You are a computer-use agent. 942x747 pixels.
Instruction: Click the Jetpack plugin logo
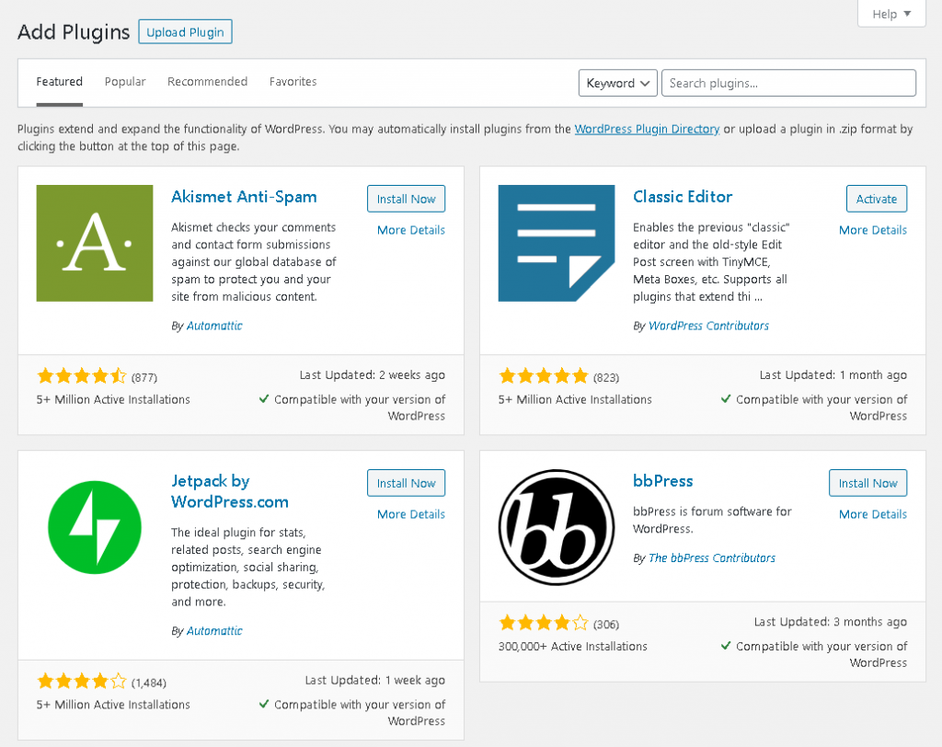pyautogui.click(x=95, y=527)
